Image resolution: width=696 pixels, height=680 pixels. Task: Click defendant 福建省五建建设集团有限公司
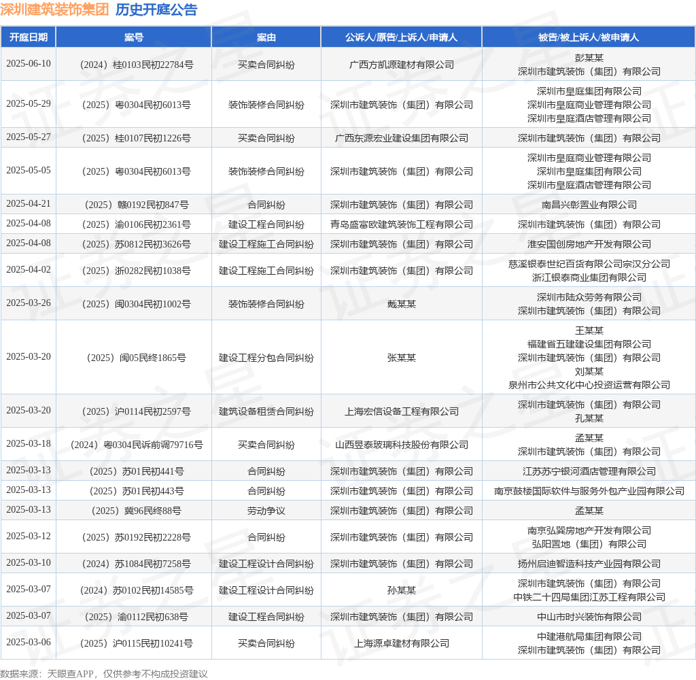tap(589, 344)
